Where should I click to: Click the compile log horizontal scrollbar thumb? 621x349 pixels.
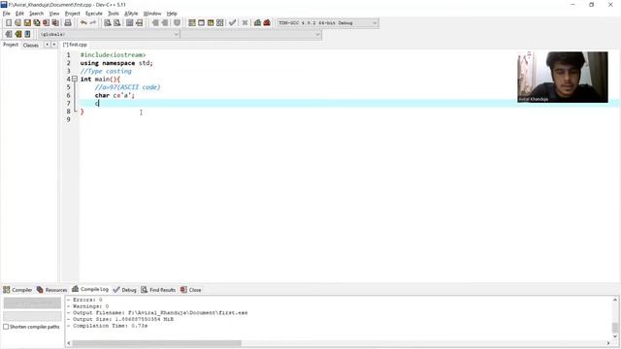click(157, 343)
